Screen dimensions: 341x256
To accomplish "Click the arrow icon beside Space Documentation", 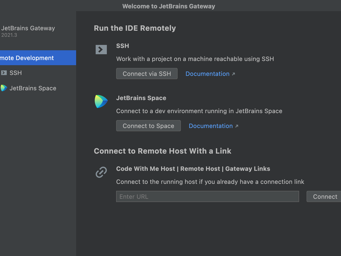I will coord(236,126).
